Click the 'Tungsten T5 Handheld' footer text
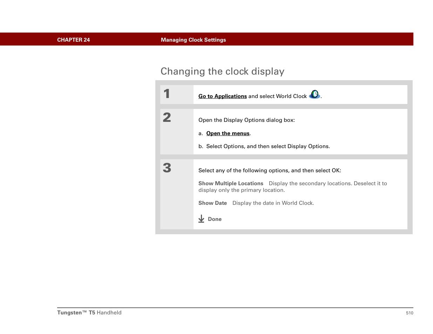The height and width of the screenshot is (334, 433). [x=89, y=313]
